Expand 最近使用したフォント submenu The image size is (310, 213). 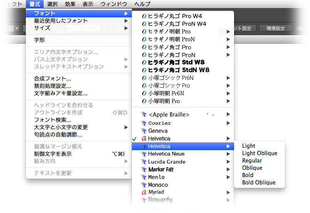click(x=79, y=21)
